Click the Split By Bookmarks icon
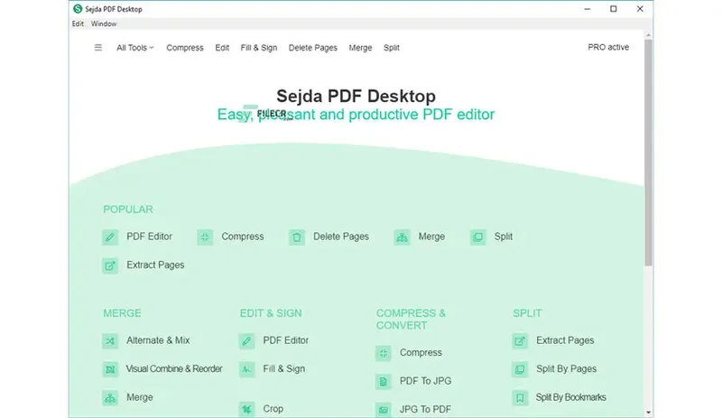The height and width of the screenshot is (418, 722). pyautogui.click(x=520, y=398)
